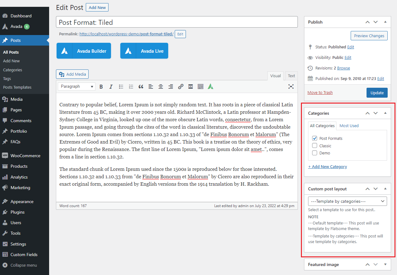Click Move to Trash link
The width and height of the screenshot is (397, 275).
[x=320, y=93]
